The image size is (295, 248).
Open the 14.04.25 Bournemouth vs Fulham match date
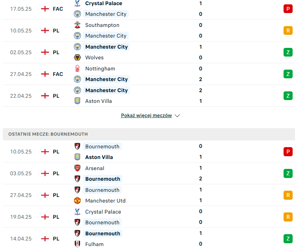coord(21,239)
